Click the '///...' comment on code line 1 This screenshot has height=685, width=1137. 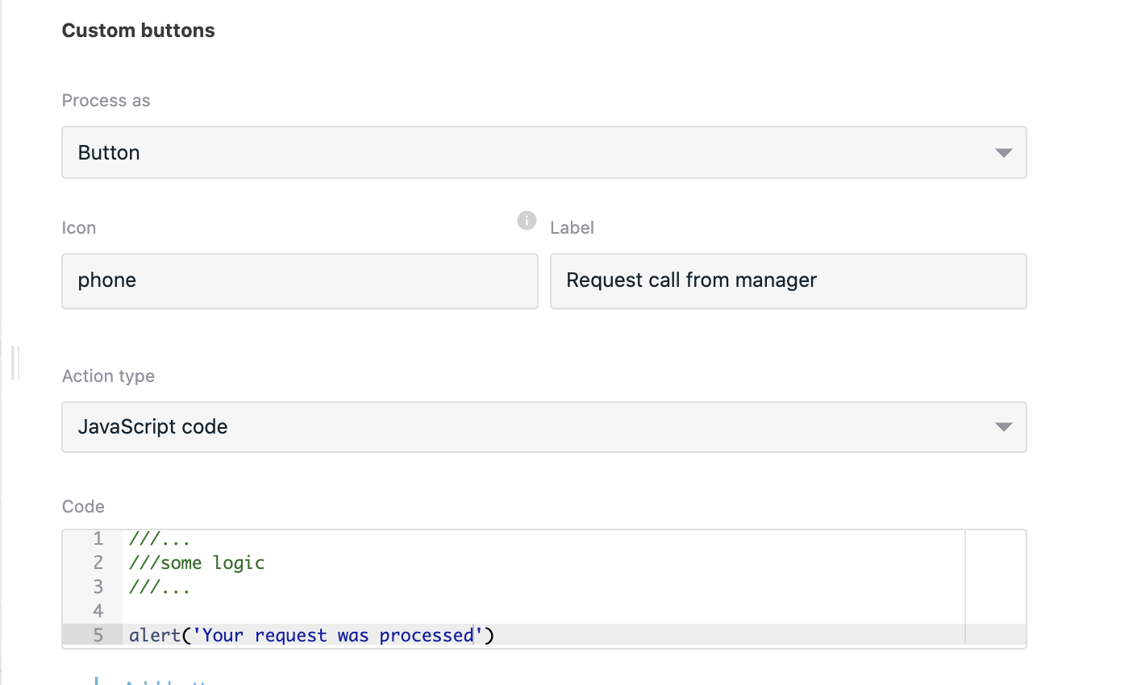[160, 538]
